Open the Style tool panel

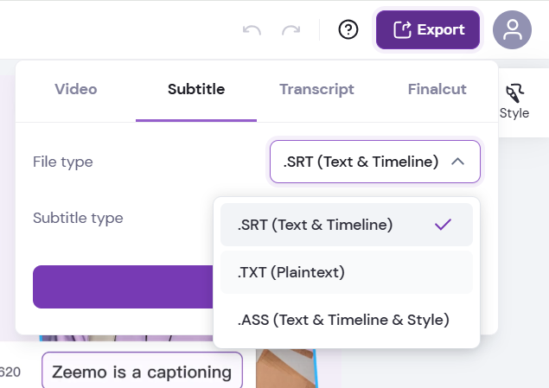click(x=514, y=101)
